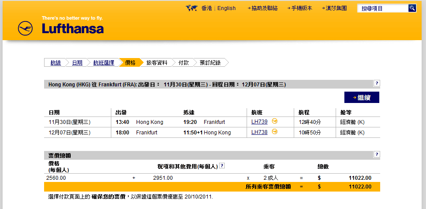Click the world map icon in header
Viewport: 426px width, 209px height.
point(191,8)
